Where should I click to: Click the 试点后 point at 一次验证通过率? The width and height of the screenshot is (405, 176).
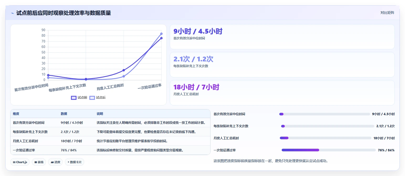pyautogui.click(x=161, y=34)
